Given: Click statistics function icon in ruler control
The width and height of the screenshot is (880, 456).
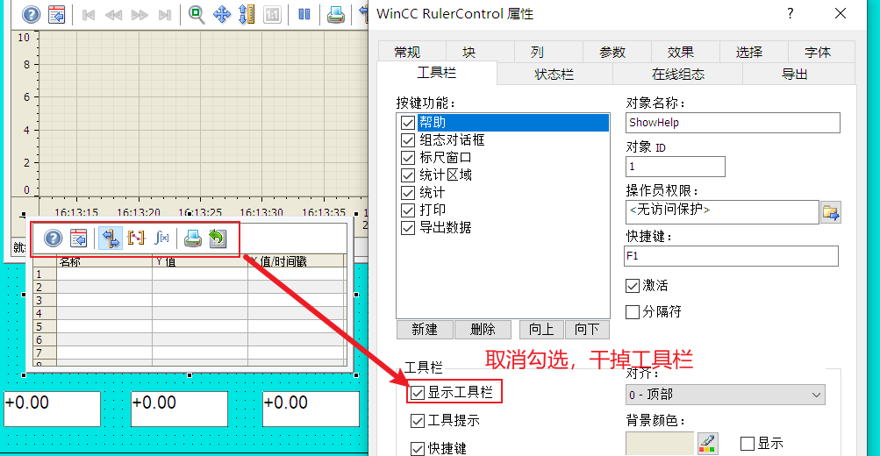Looking at the screenshot, I should coord(161,239).
